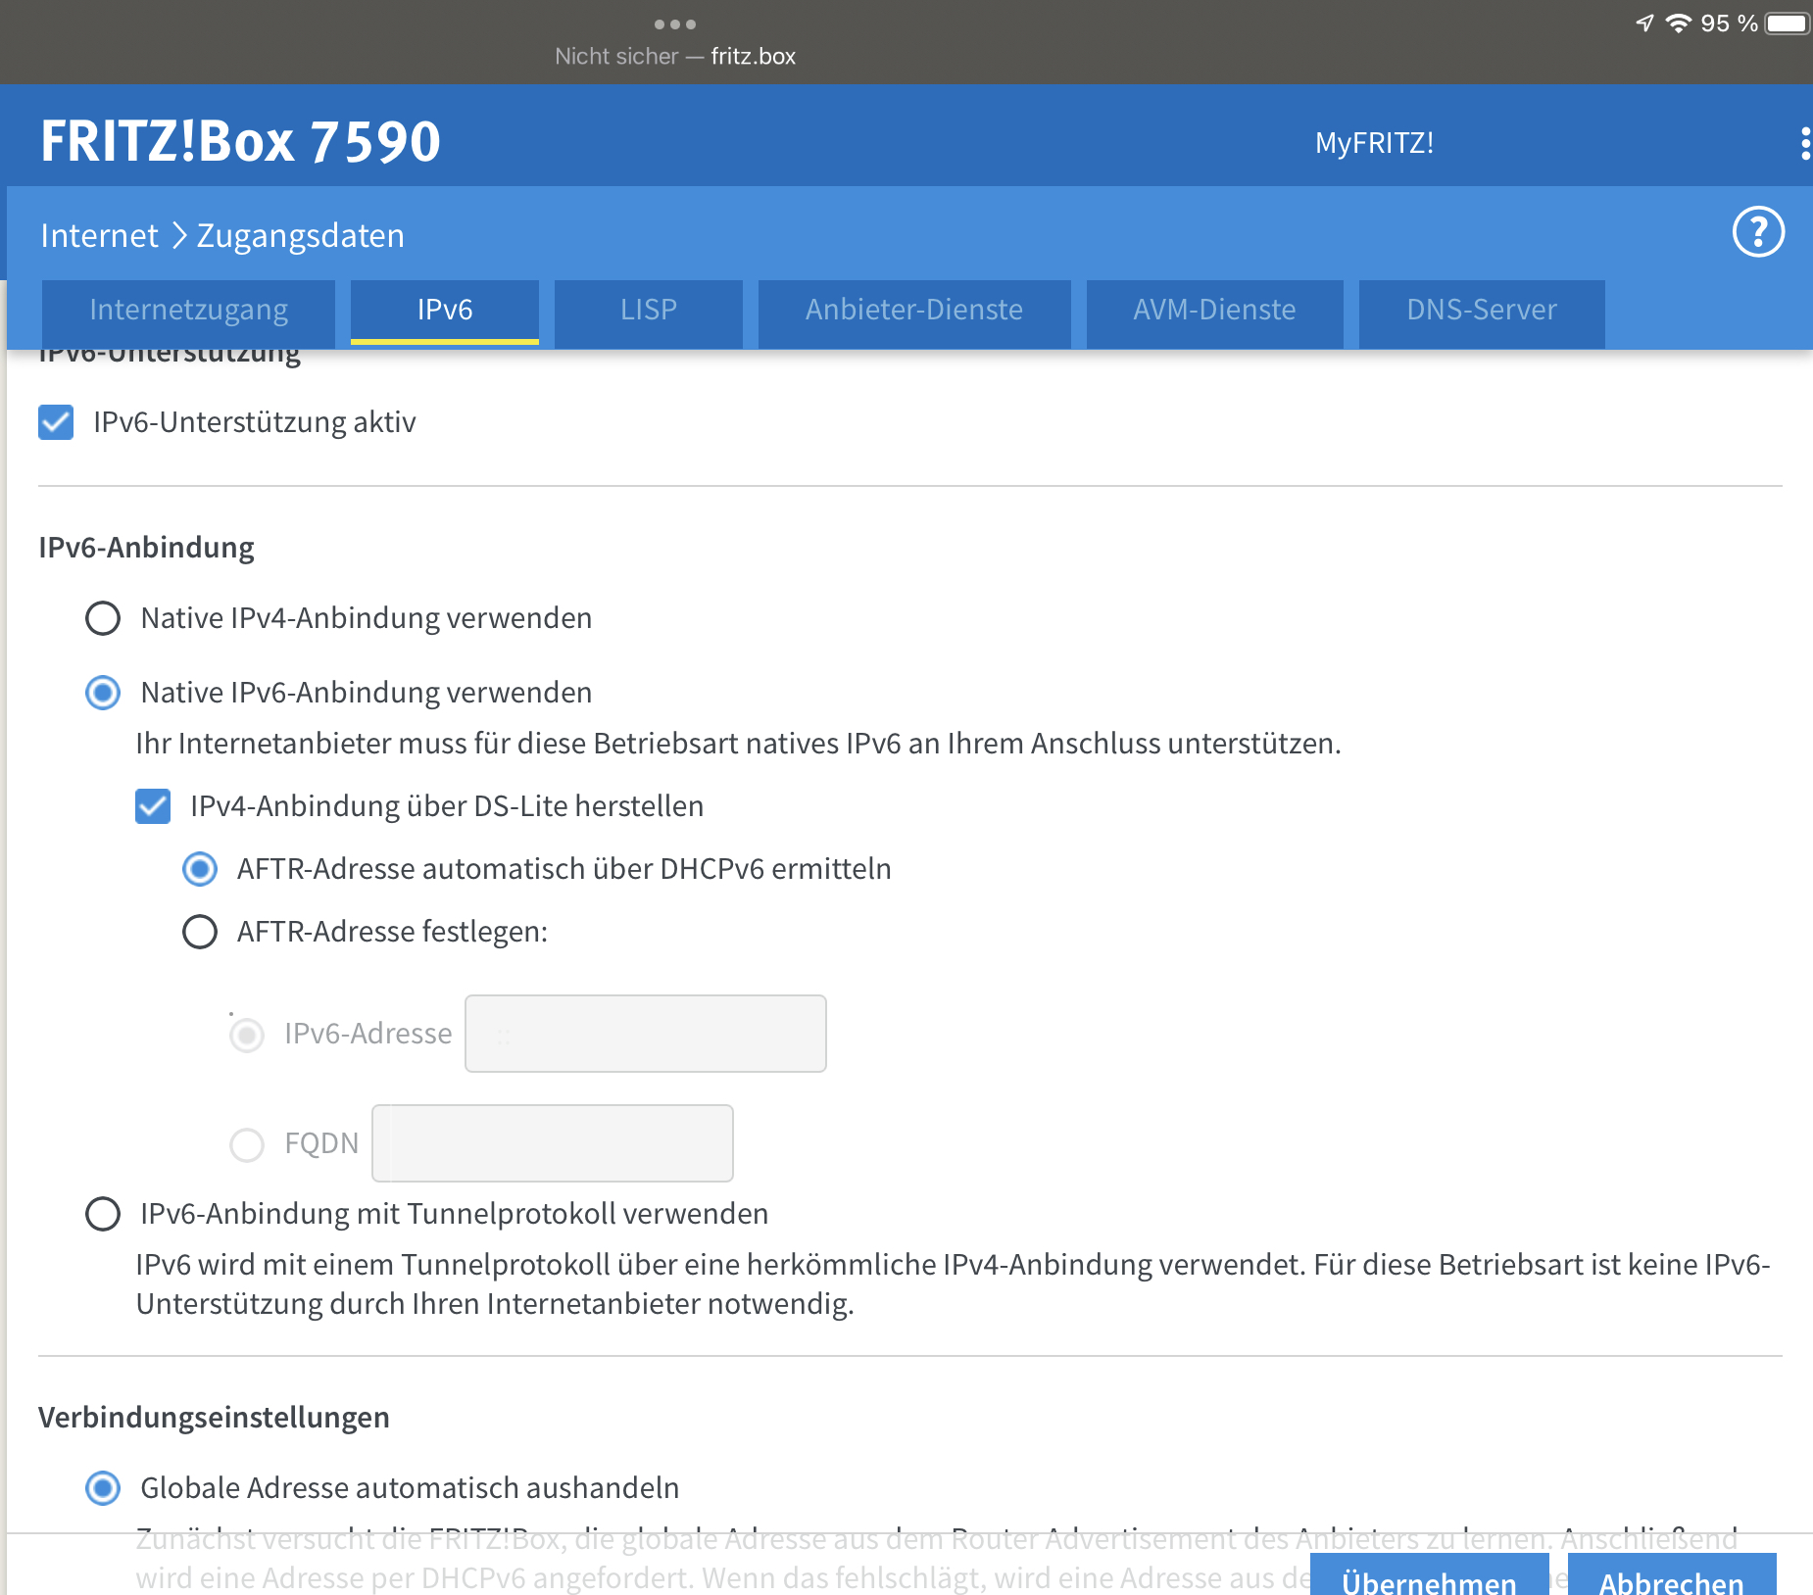Viewport: 1813px width, 1595px height.
Task: Choose AFTR-Adresse festlegen option
Action: (x=200, y=932)
